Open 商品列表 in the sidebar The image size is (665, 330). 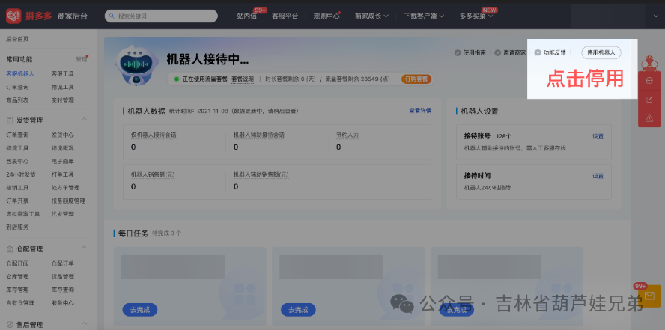[17, 100]
